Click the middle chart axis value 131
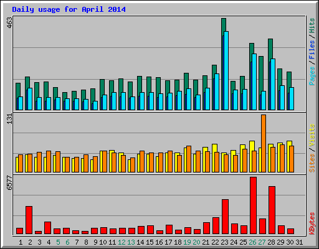This screenshot has width=319, height=249. [9, 119]
